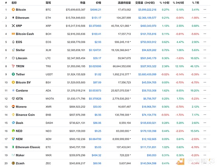The height and width of the screenshot is (167, 217).
Task: Click the XRP circulating supply 40,794,121,066
Action: pyautogui.click(x=120, y=26)
